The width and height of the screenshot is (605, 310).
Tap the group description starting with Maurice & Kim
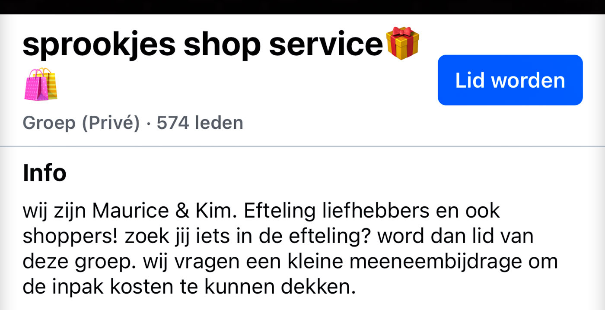click(x=290, y=249)
